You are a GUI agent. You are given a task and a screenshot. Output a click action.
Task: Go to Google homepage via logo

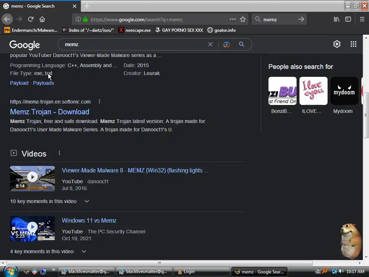[25, 45]
